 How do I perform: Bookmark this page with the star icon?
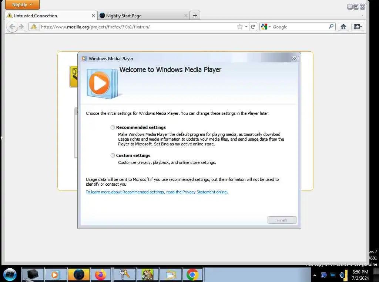239,27
